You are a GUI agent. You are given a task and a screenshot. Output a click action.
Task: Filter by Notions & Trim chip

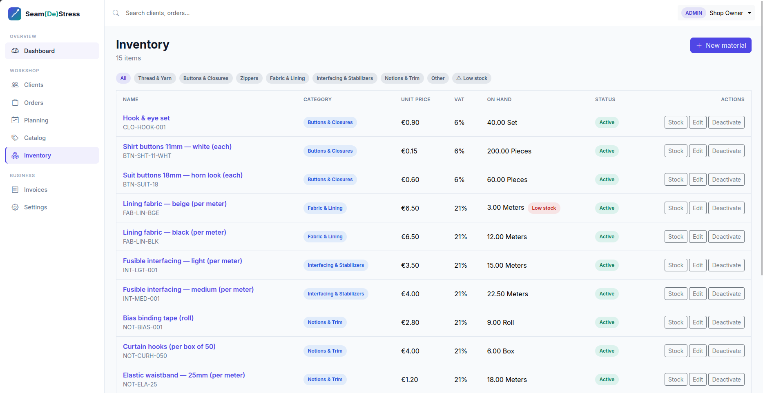pos(402,78)
